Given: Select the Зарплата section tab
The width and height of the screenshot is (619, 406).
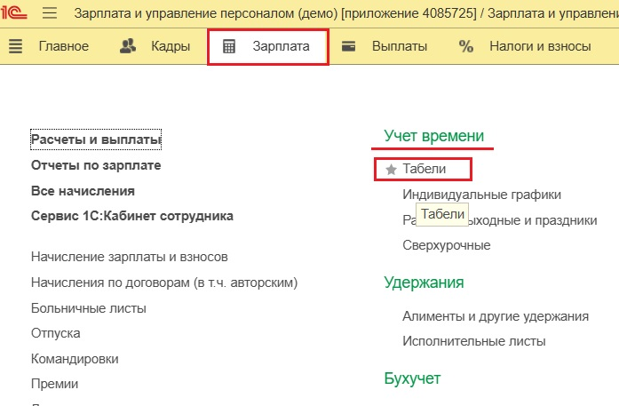Looking at the screenshot, I should [268, 46].
